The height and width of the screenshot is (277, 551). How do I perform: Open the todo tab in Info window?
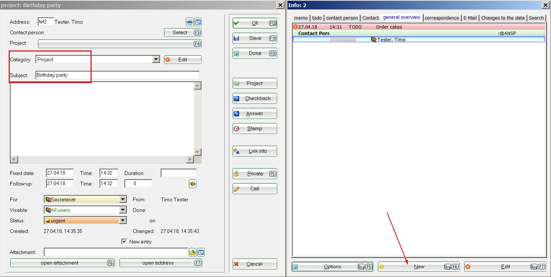point(317,18)
